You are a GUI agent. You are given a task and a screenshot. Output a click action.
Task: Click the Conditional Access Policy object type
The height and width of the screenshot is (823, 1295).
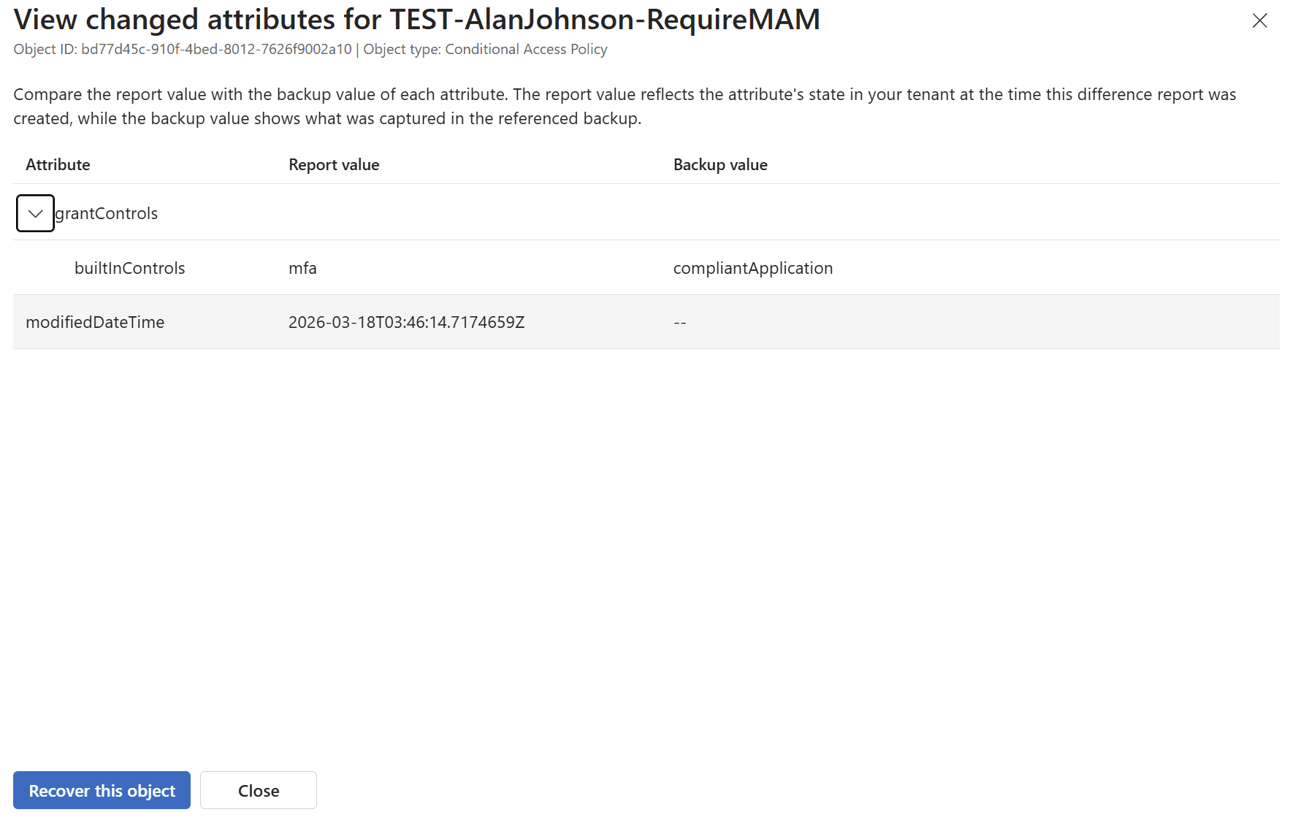[x=526, y=49]
